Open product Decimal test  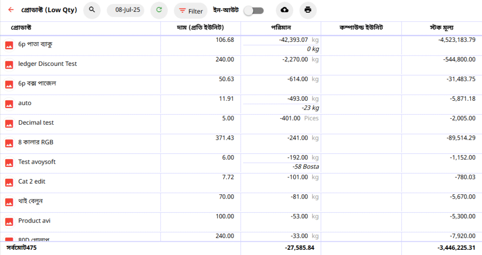tap(36, 123)
